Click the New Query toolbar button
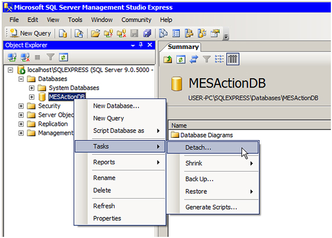 coord(31,33)
